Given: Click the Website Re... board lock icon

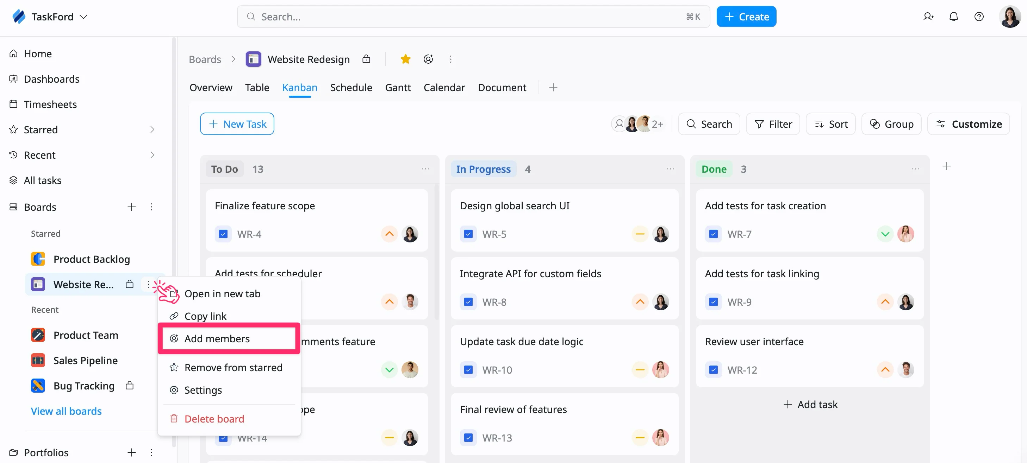Looking at the screenshot, I should (x=129, y=284).
